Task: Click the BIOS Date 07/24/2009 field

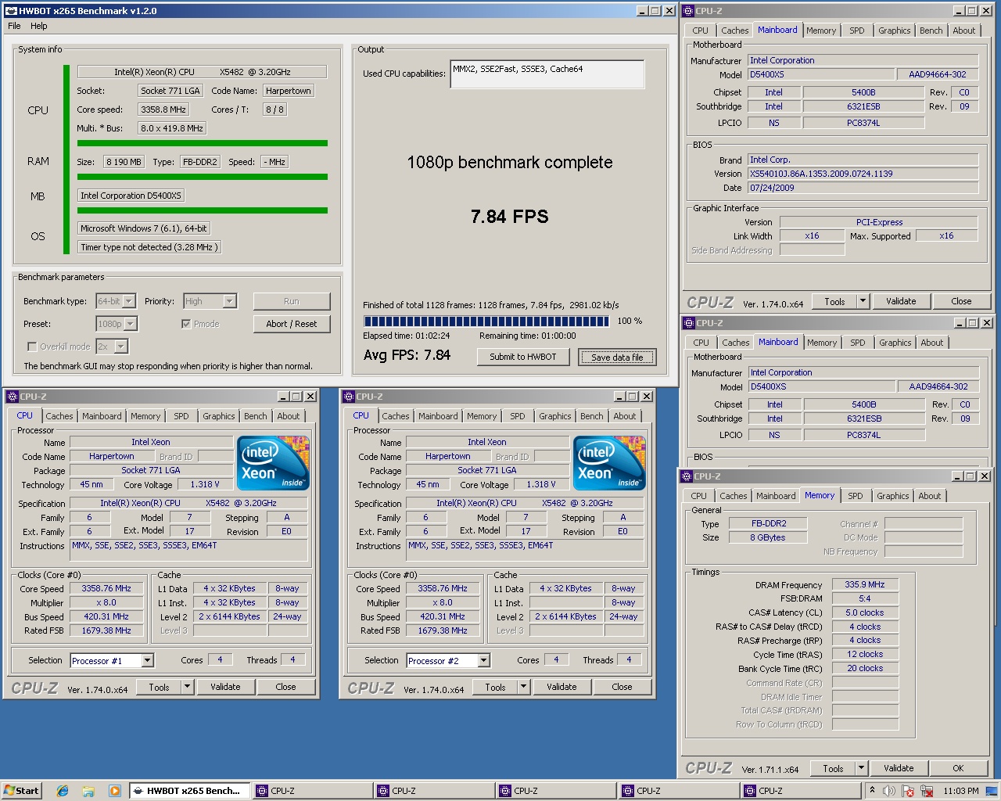Action: pos(863,188)
